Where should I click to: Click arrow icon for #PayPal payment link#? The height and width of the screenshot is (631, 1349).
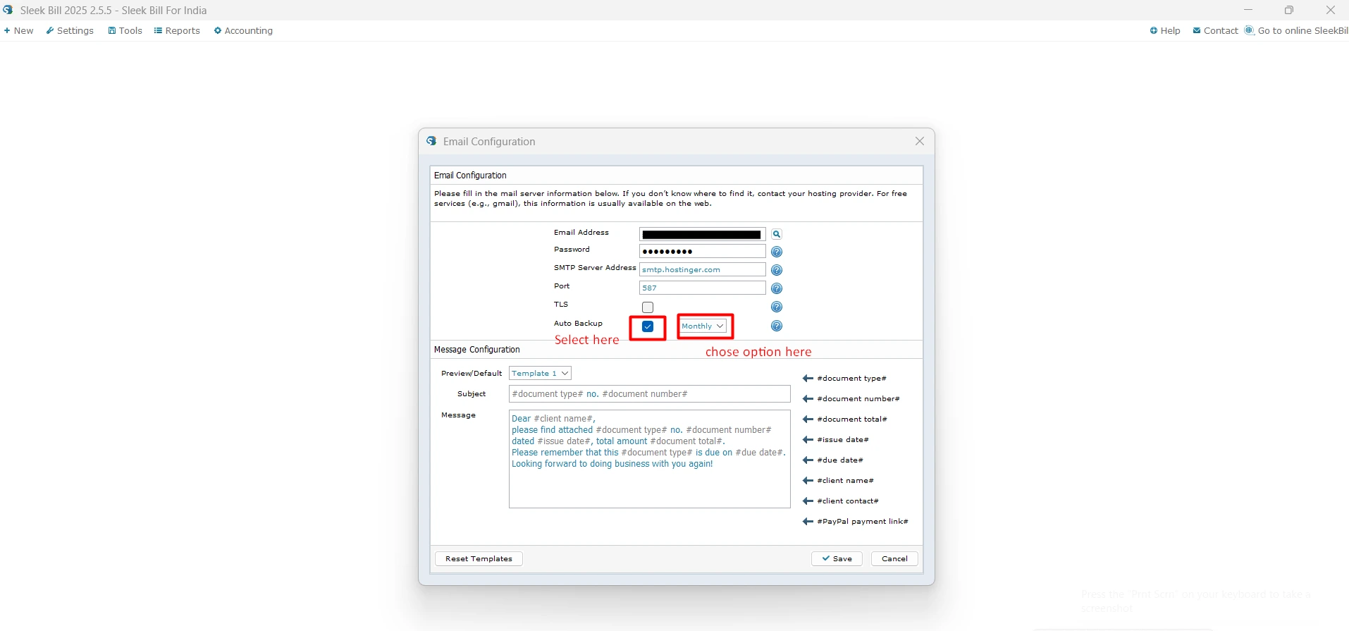808,522
